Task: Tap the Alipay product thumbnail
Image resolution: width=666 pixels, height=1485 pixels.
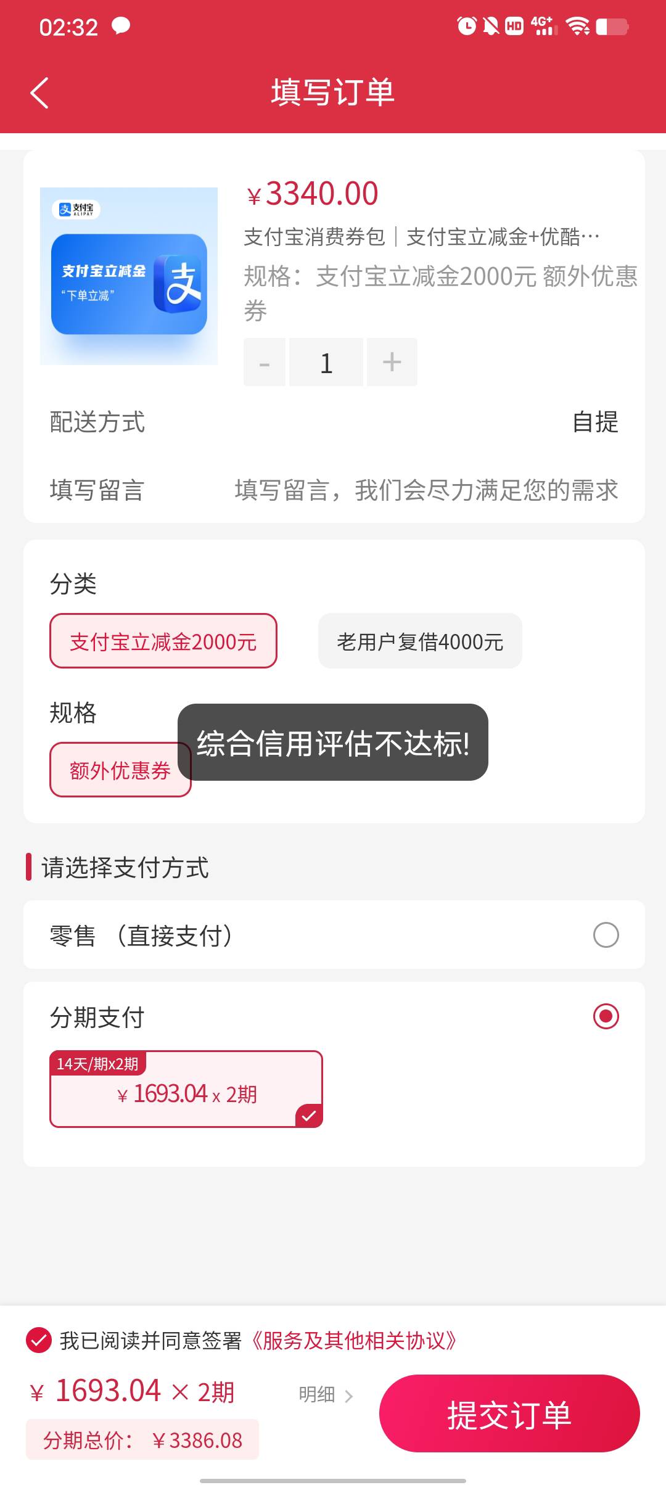Action: pos(129,276)
